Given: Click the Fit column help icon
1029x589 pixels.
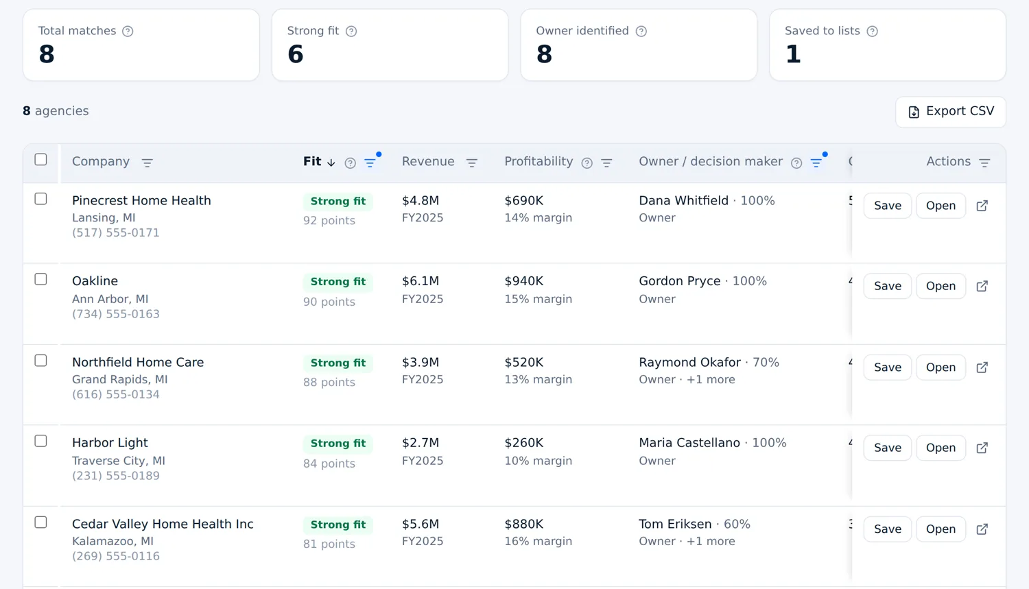Looking at the screenshot, I should (x=351, y=163).
